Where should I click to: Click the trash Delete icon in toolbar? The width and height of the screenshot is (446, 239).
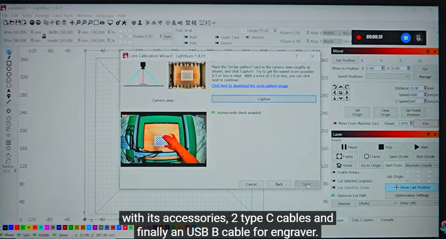pyautogui.click(x=64, y=22)
